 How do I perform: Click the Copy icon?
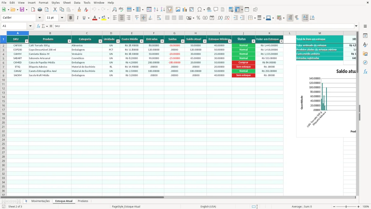[62, 10]
